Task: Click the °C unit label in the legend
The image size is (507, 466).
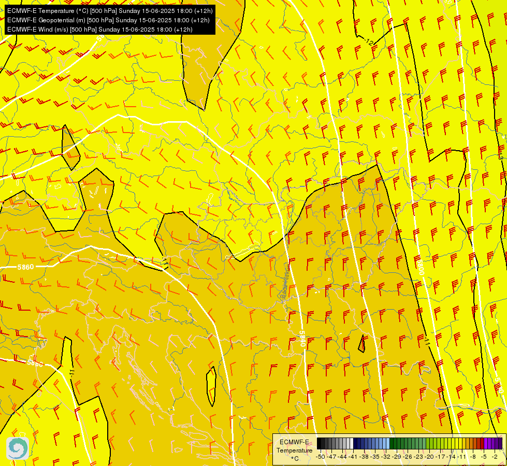Action: coord(295,458)
